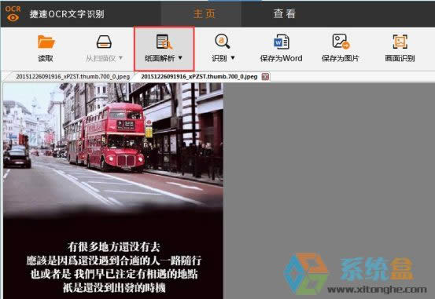
Task: Click the red bus photo preview
Action: (113, 191)
